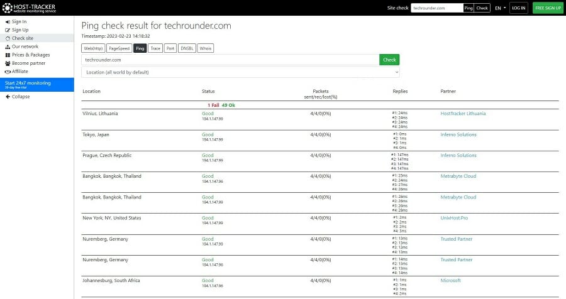Focus the techrounder.com domain input field
The width and height of the screenshot is (566, 299).
click(x=230, y=60)
